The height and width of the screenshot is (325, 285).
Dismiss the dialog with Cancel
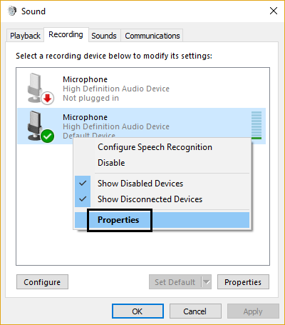195,311
